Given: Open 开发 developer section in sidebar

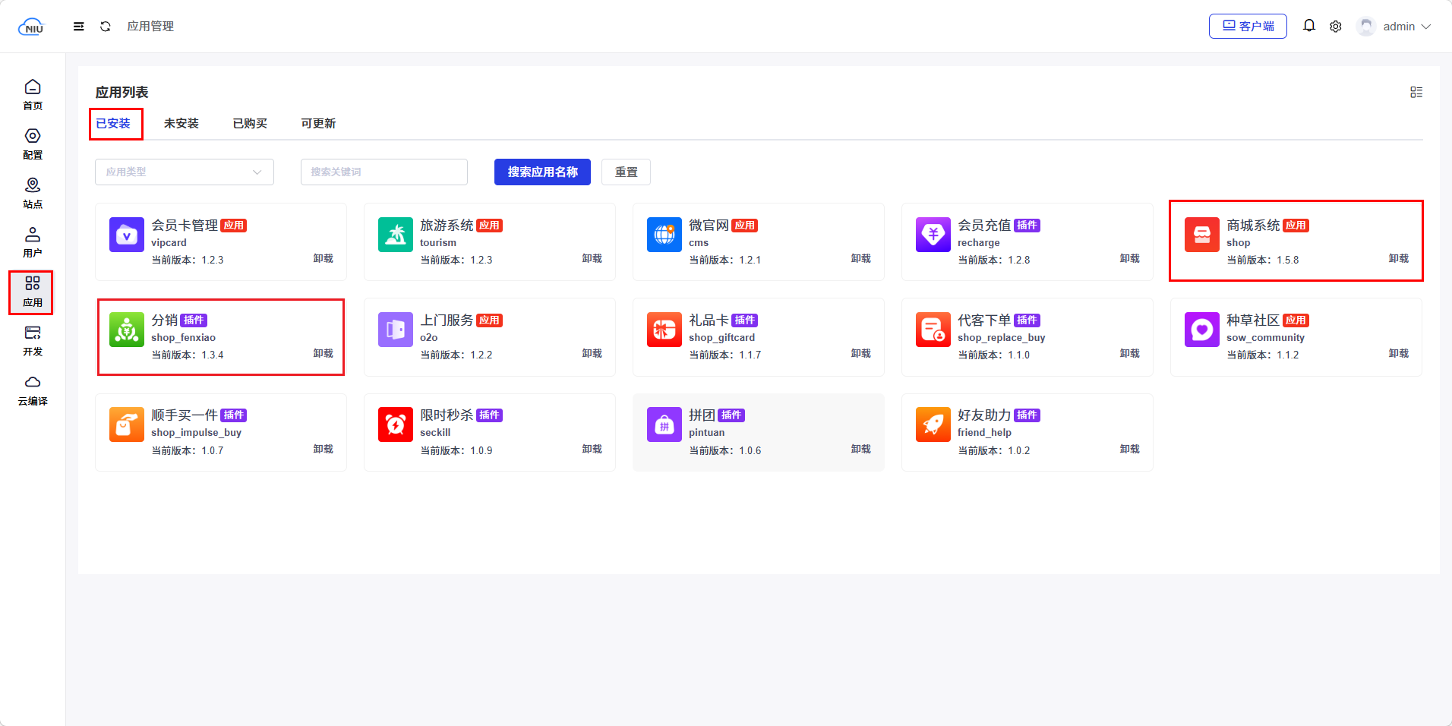Looking at the screenshot, I should tap(33, 341).
